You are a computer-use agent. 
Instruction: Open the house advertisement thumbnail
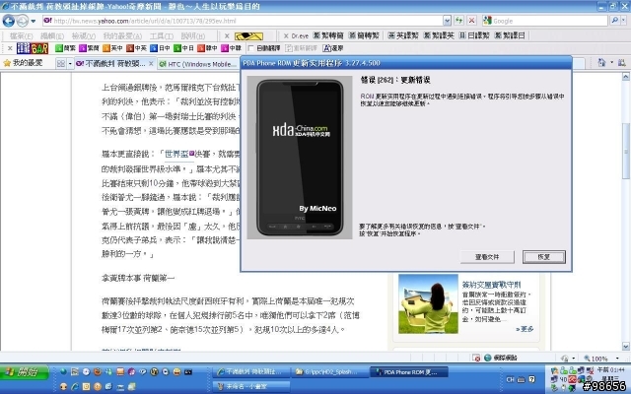point(428,304)
